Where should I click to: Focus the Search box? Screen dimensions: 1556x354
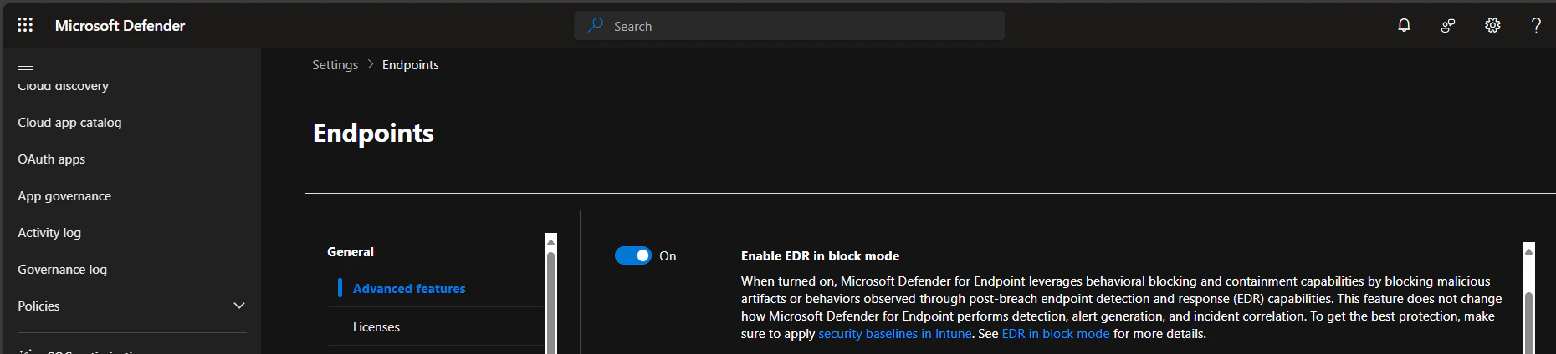[x=789, y=25]
